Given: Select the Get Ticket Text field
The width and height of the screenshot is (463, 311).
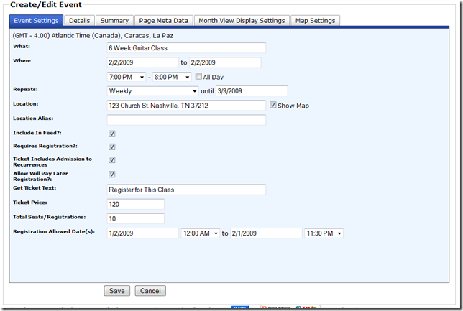Looking at the screenshot, I should pyautogui.click(x=185, y=190).
